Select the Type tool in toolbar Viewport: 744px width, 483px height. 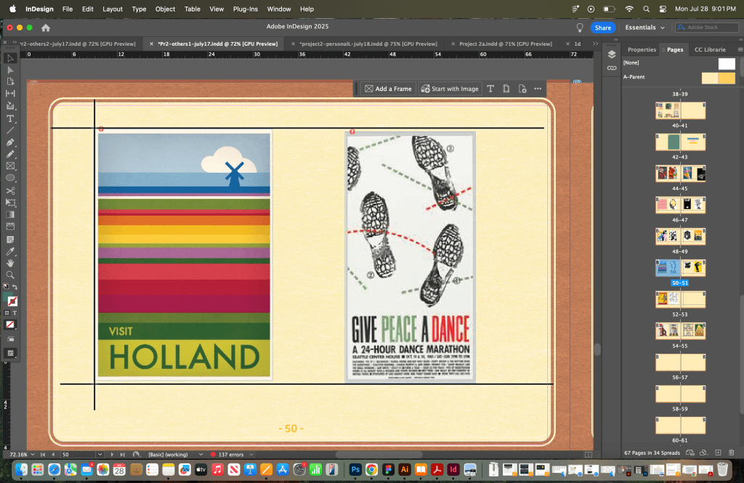tap(10, 118)
